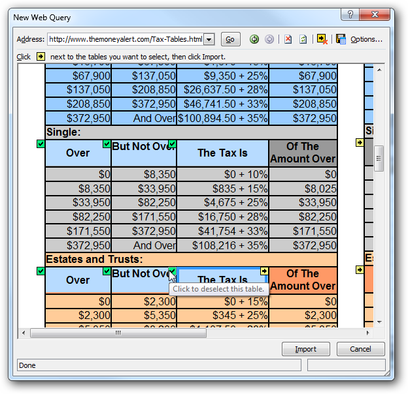This screenshot has width=408, height=394.
Task: Click orange 'Of The Amount Over' header in Estates table
Action: [303, 280]
